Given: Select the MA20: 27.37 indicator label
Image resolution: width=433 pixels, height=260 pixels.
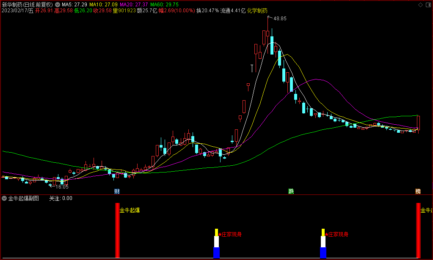Looking at the screenshot, I should click(134, 5).
